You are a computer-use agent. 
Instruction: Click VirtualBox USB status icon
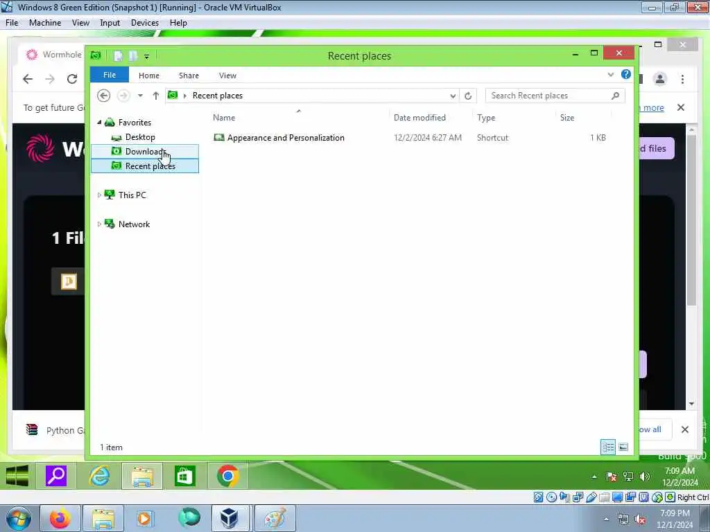[591, 497]
